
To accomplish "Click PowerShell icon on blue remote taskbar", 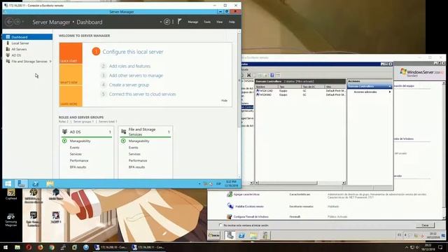I will click(36, 183).
